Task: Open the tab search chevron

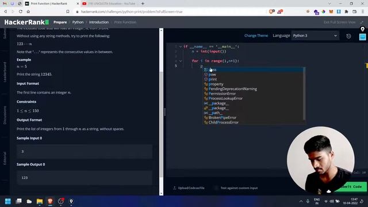Action: 329,3
